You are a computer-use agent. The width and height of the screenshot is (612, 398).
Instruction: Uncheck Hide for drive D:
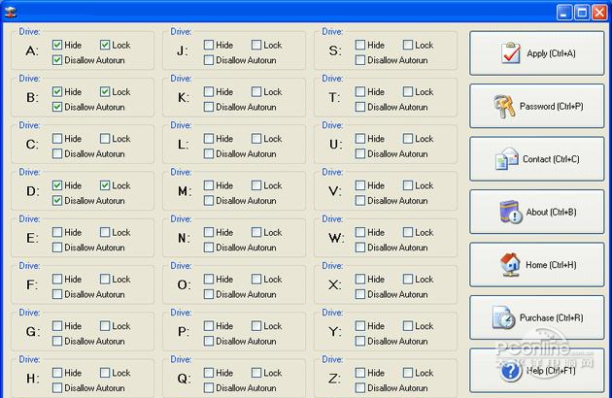pyautogui.click(x=57, y=185)
